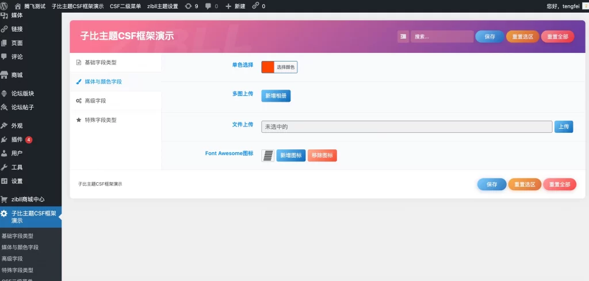Open 插件 (Plugins) in the sidebar
Viewport: 589px width, 281px height.
click(17, 140)
